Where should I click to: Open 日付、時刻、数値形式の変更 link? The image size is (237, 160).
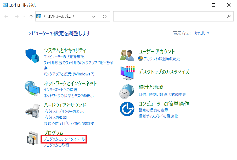162,94
